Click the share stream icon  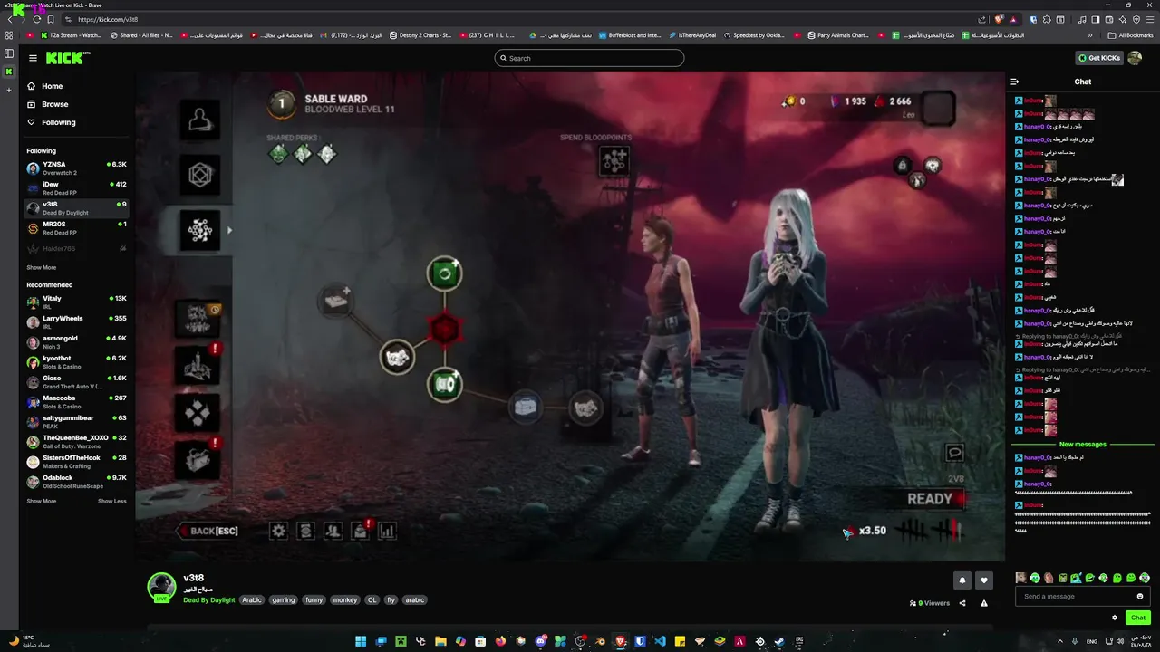(962, 603)
